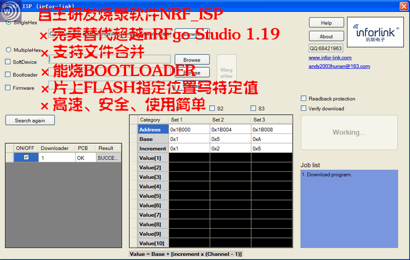Open the About dialog
This screenshot has height=260, width=410.
326,36
